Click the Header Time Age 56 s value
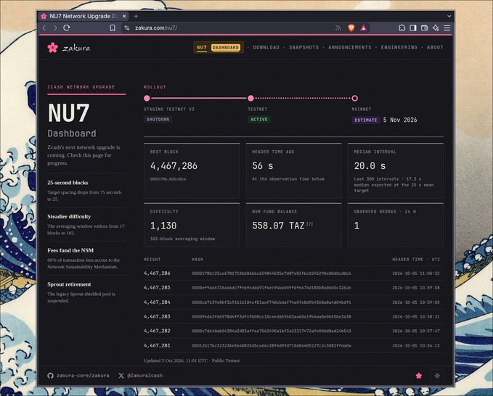Viewport: 493px width, 396px height. pyautogui.click(x=263, y=166)
